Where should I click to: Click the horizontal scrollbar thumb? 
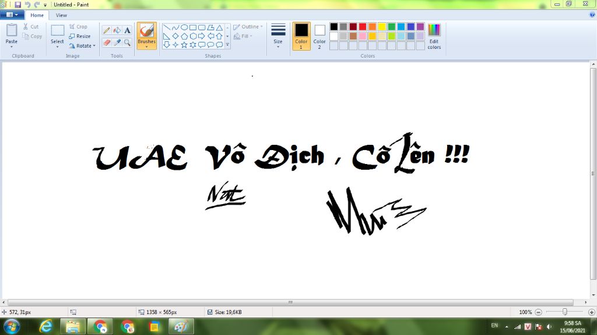[x=290, y=302]
